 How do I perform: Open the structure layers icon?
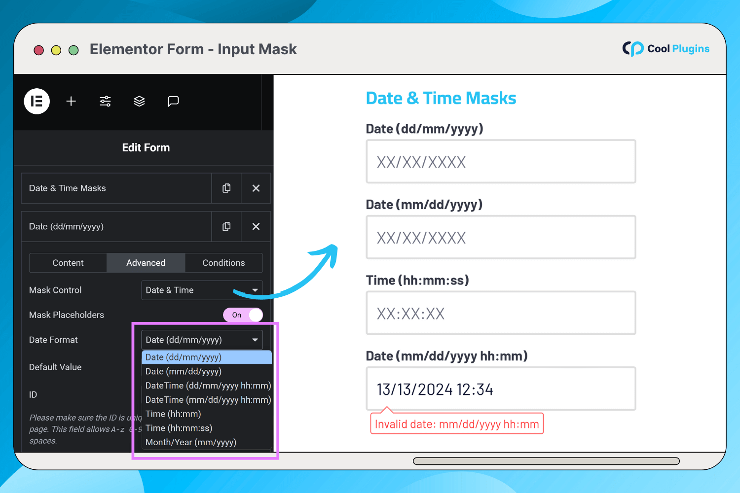139,101
